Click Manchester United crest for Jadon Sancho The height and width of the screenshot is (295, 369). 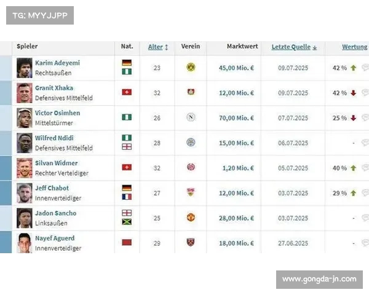[x=191, y=218]
